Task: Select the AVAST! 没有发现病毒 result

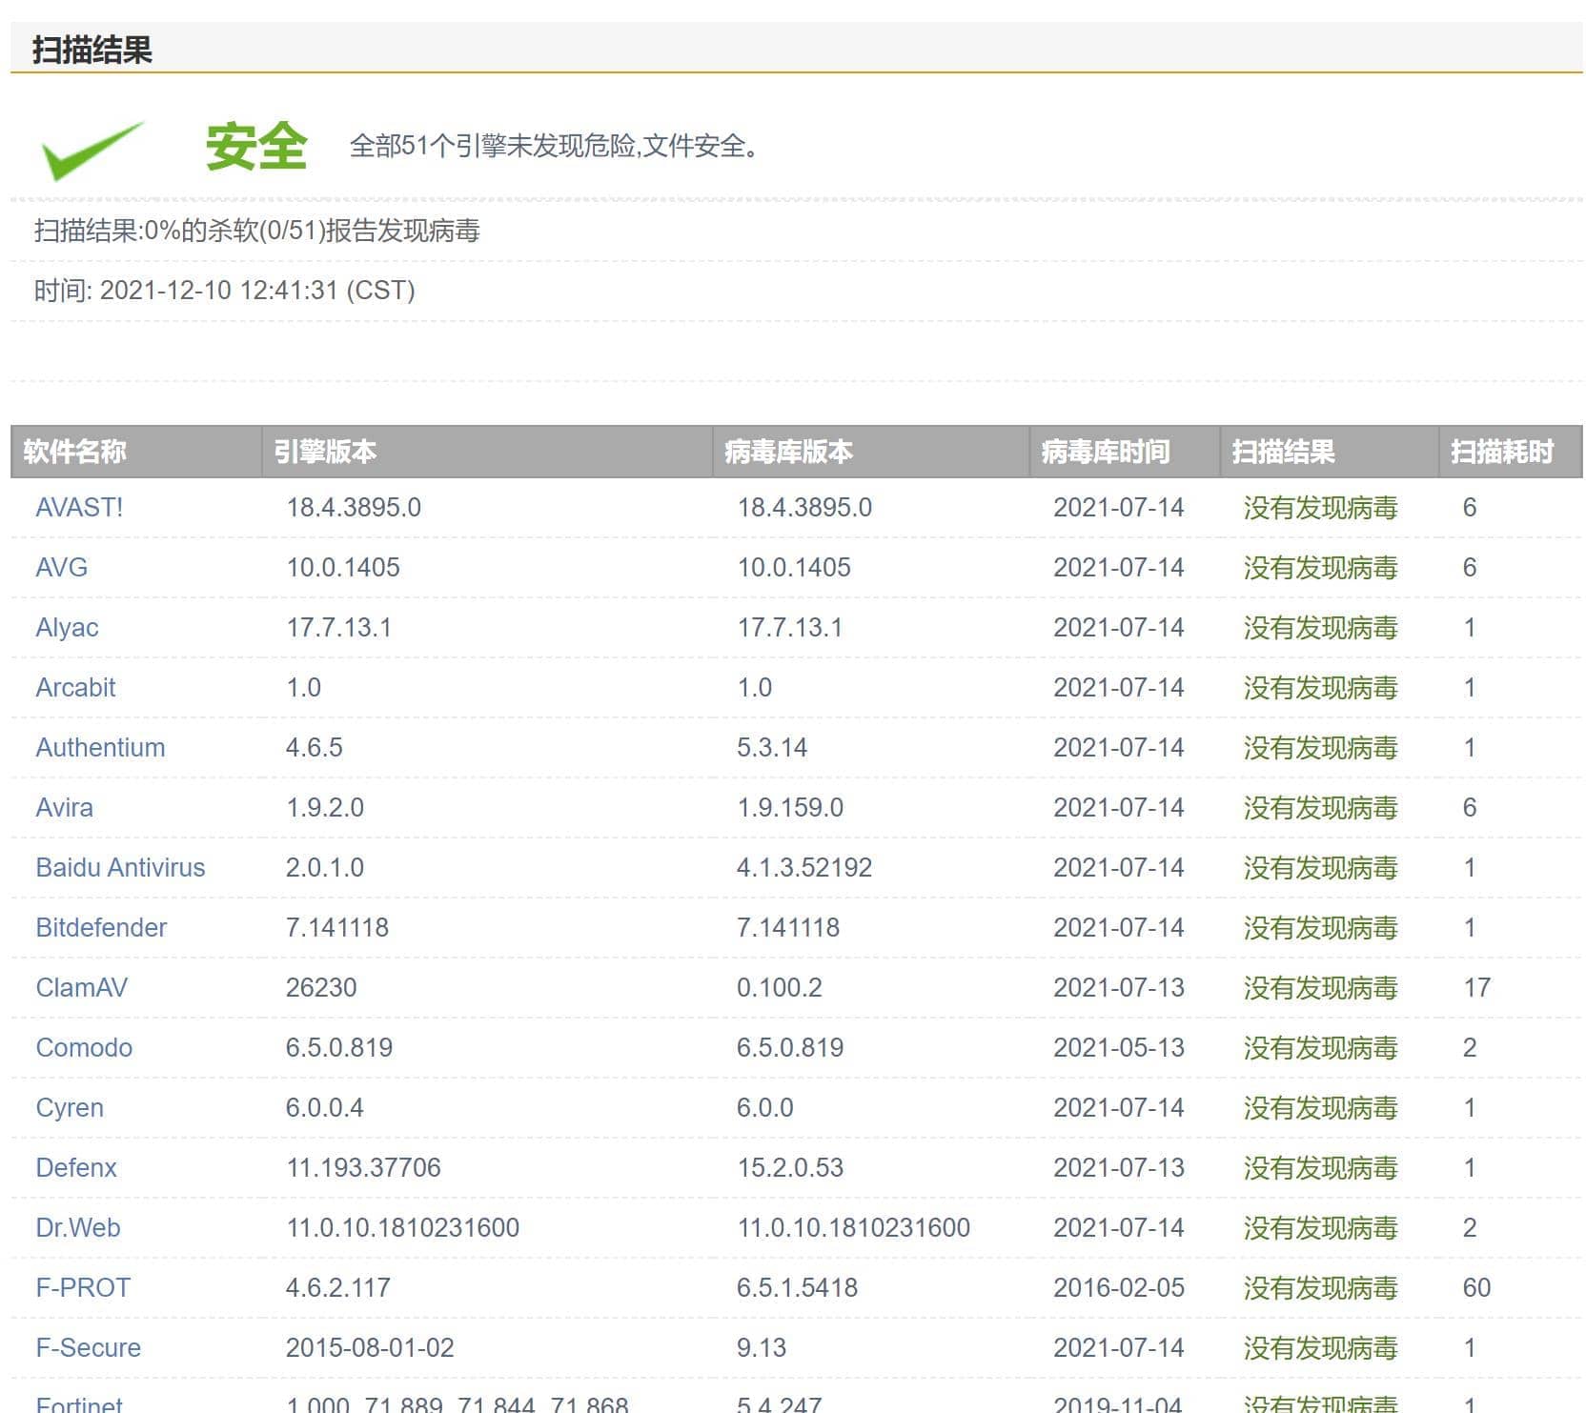Action: click(1320, 507)
